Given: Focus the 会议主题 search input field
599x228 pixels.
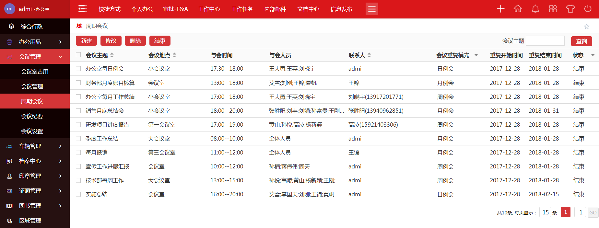Looking at the screenshot, I should 545,41.
